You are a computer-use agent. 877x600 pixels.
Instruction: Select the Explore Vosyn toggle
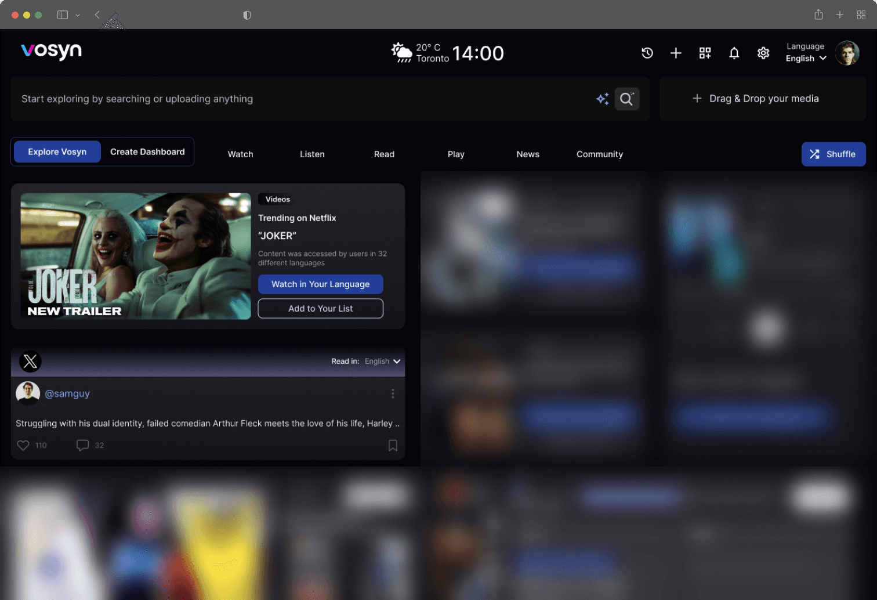pos(57,152)
